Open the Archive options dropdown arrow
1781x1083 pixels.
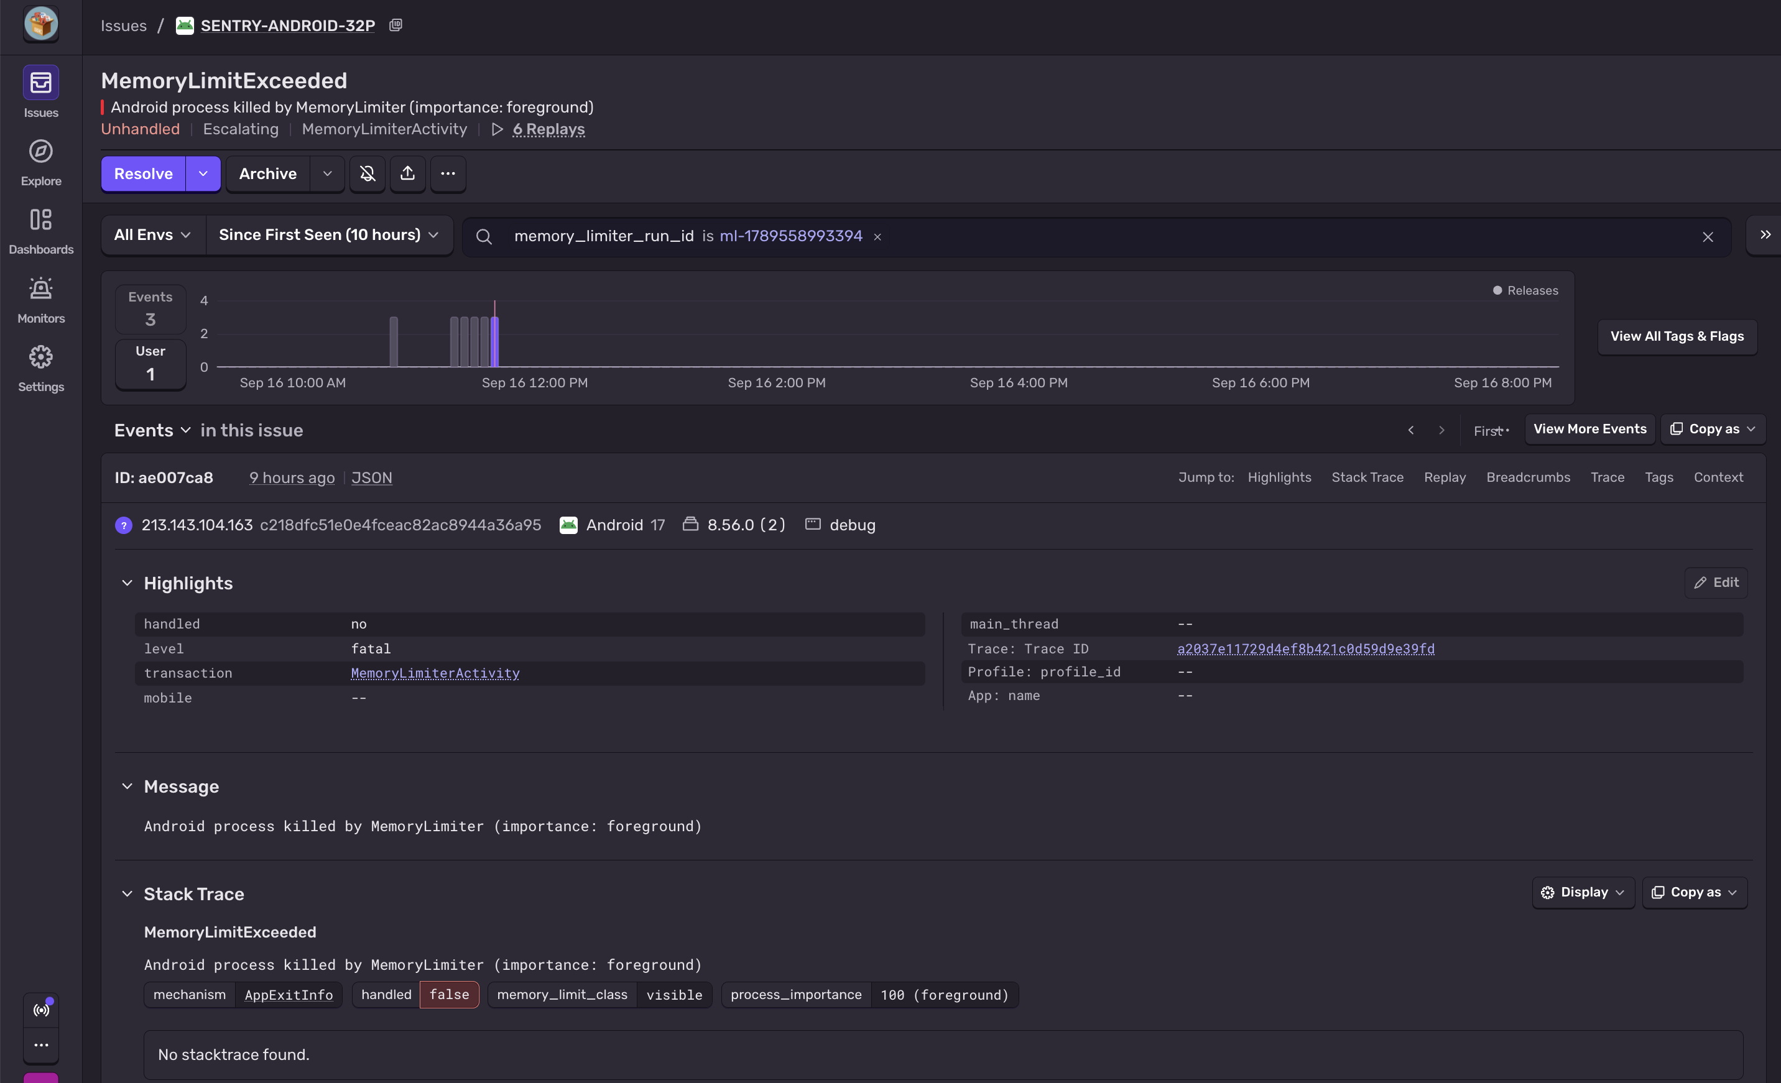(x=328, y=173)
